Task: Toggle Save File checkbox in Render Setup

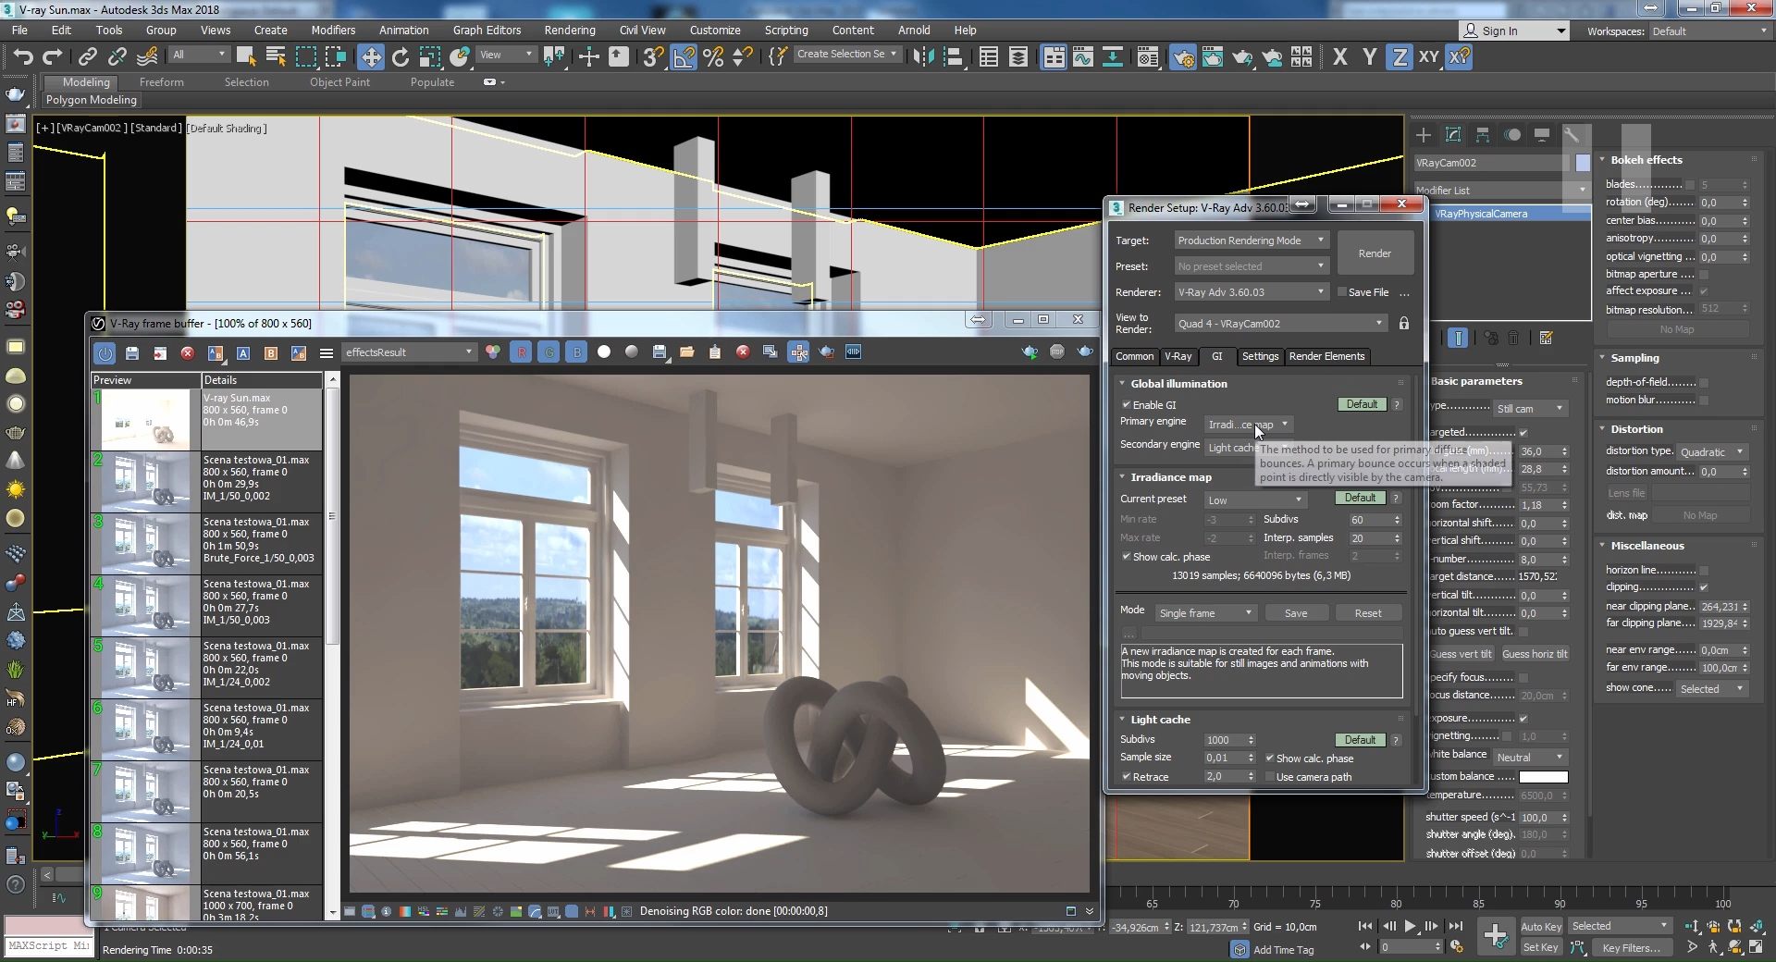Action: pyautogui.click(x=1342, y=292)
